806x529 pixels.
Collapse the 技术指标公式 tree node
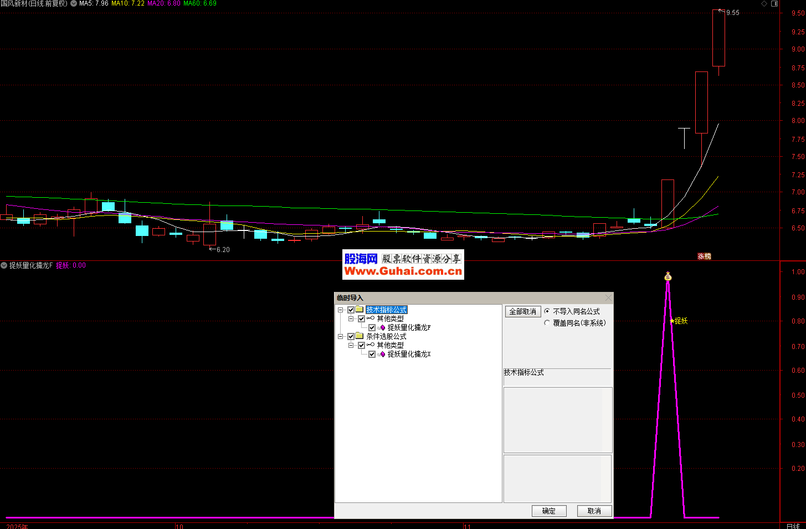[x=341, y=310]
